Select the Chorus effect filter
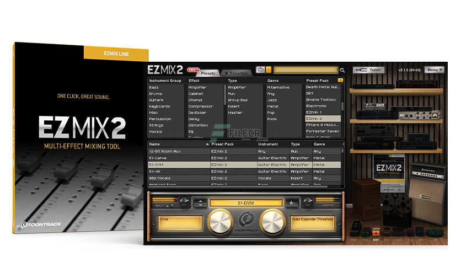461x267 pixels. (195, 100)
